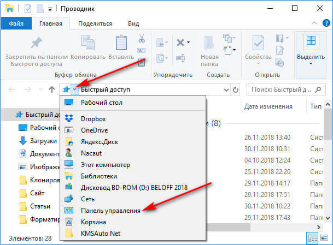Image resolution: width=333 pixels, height=245 pixels.
Task: Click the Этот компьютер monitor icon
Action: 69,164
